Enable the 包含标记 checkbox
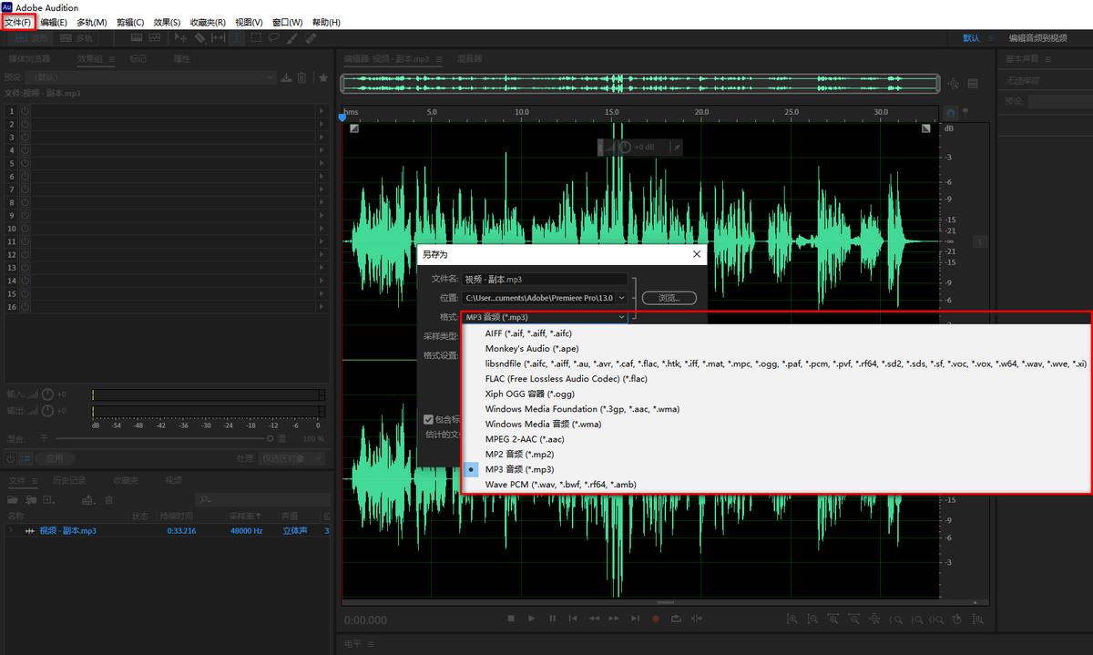1093x655 pixels. [428, 419]
